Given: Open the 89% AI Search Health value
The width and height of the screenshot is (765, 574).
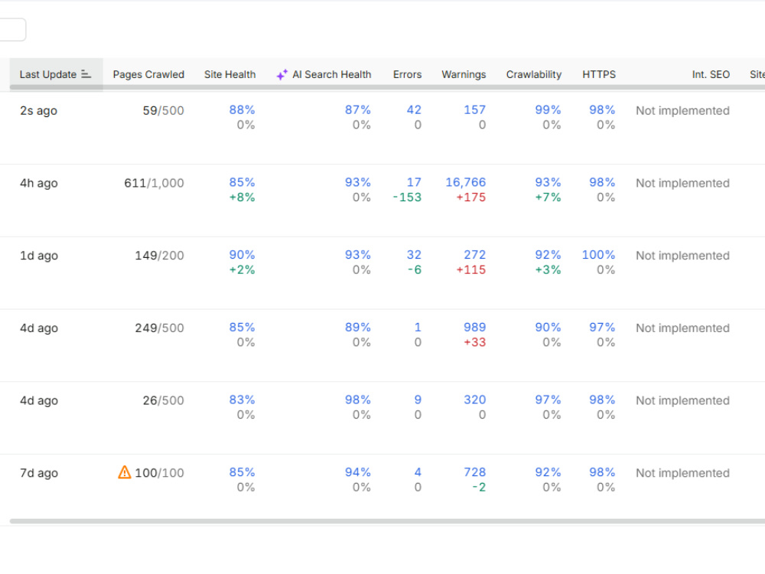Looking at the screenshot, I should pos(357,327).
